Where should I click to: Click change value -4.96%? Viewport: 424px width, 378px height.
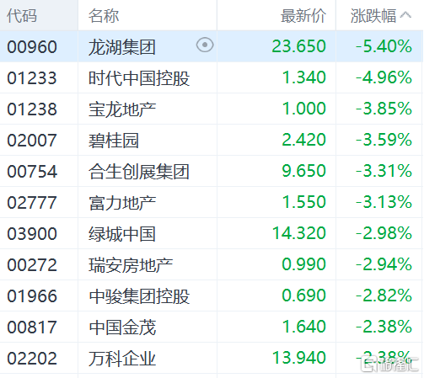(x=384, y=77)
